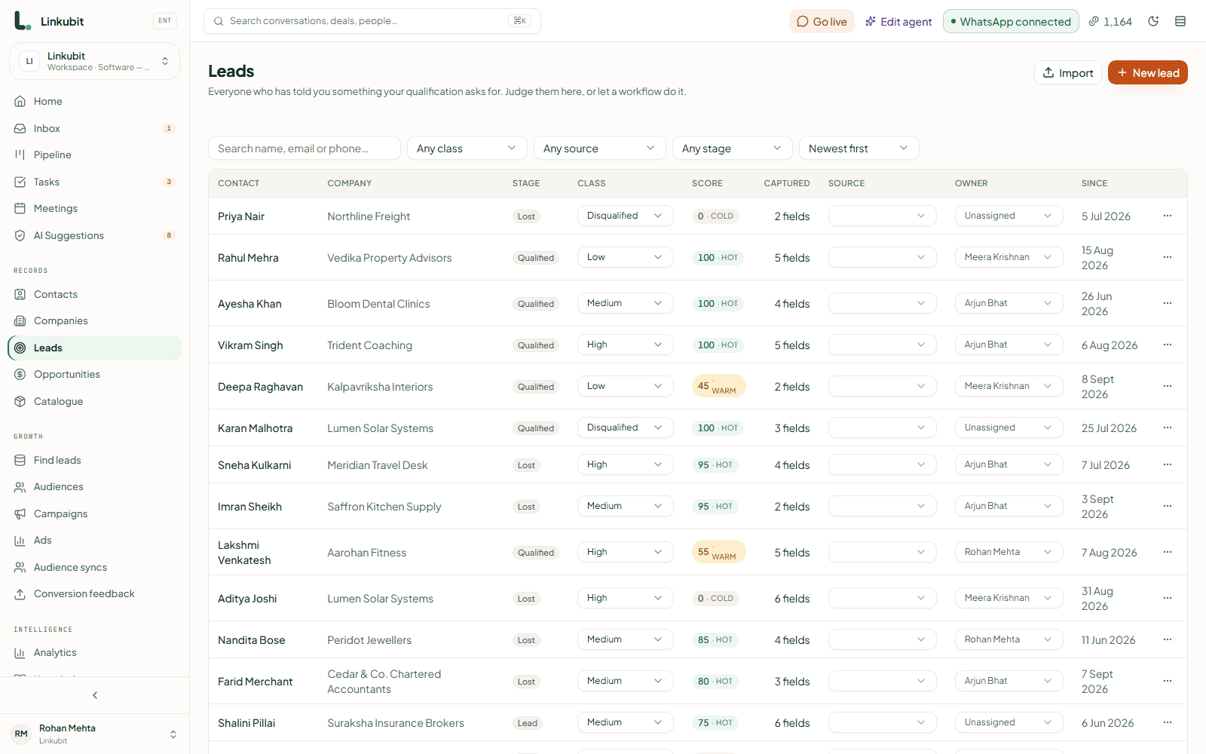Screen dimensions: 1206x754
Task: Open the panel layout icon in the header
Action: (x=1180, y=21)
